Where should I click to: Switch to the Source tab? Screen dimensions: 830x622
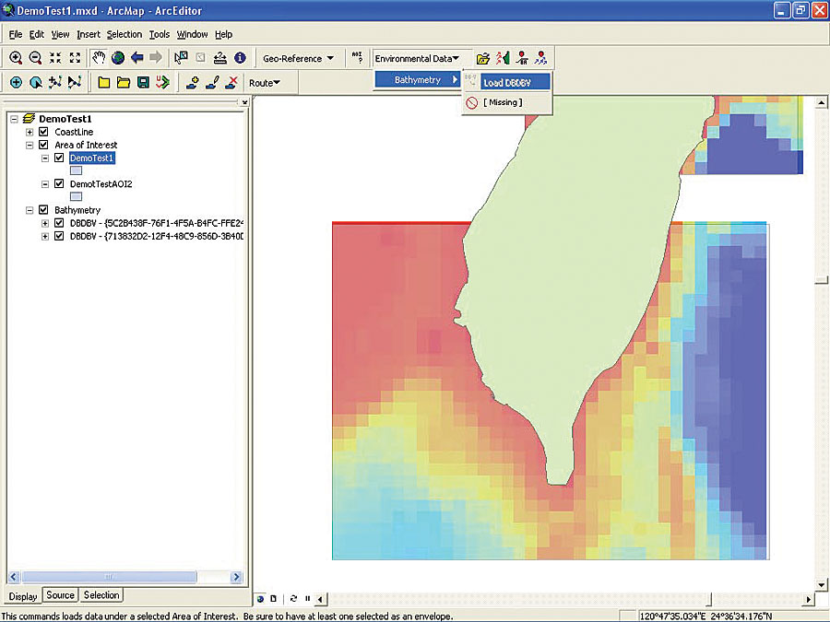click(60, 595)
